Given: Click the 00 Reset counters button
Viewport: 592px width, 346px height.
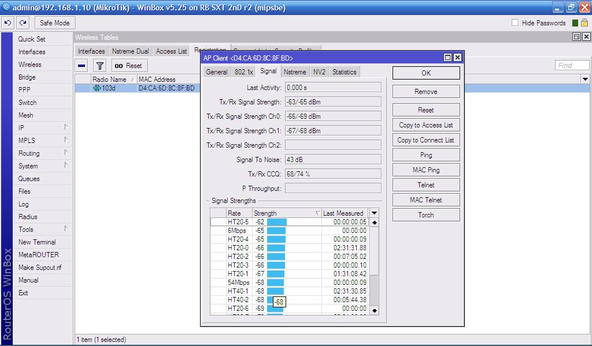Looking at the screenshot, I should click(129, 66).
